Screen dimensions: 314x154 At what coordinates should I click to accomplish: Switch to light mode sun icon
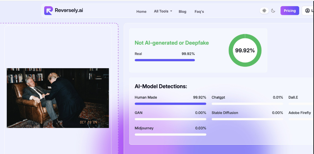(x=264, y=11)
